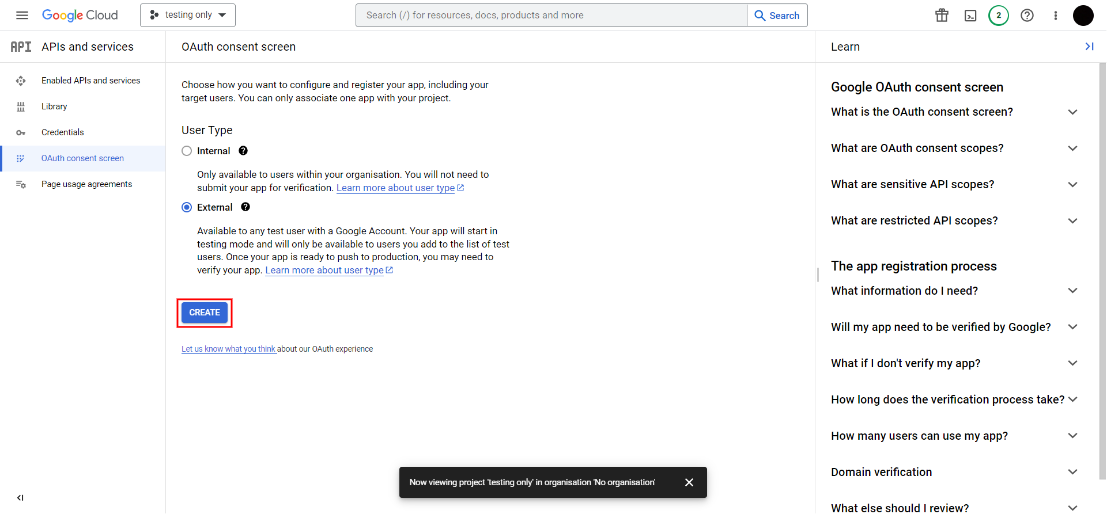
Task: Click the Search button with magnifier
Action: click(777, 16)
